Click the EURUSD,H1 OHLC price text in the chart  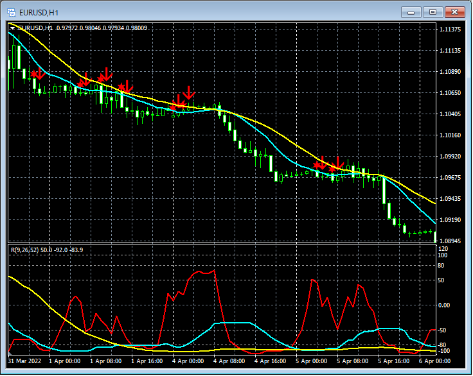[102, 28]
